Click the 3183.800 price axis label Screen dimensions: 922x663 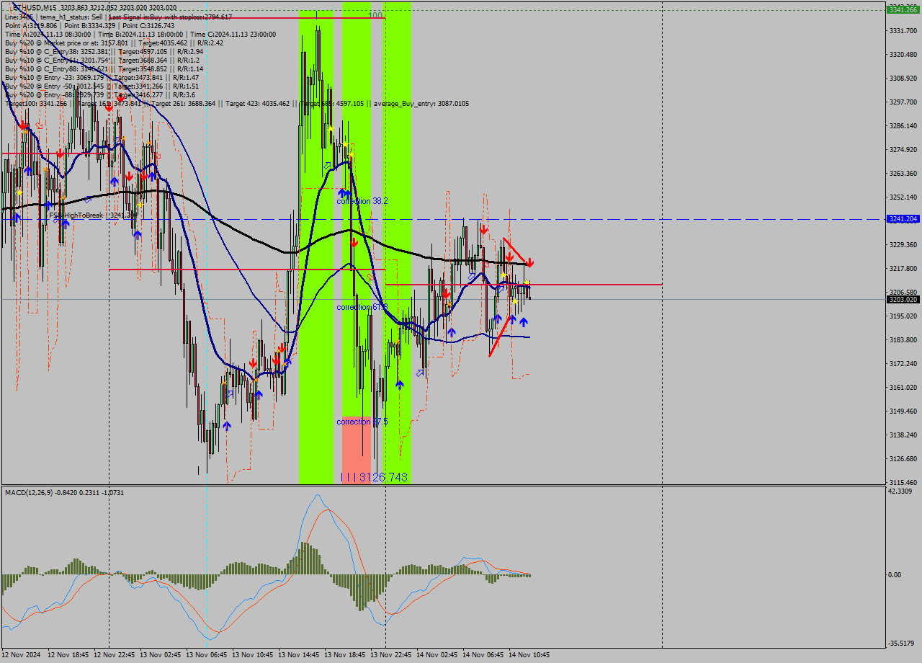(903, 339)
